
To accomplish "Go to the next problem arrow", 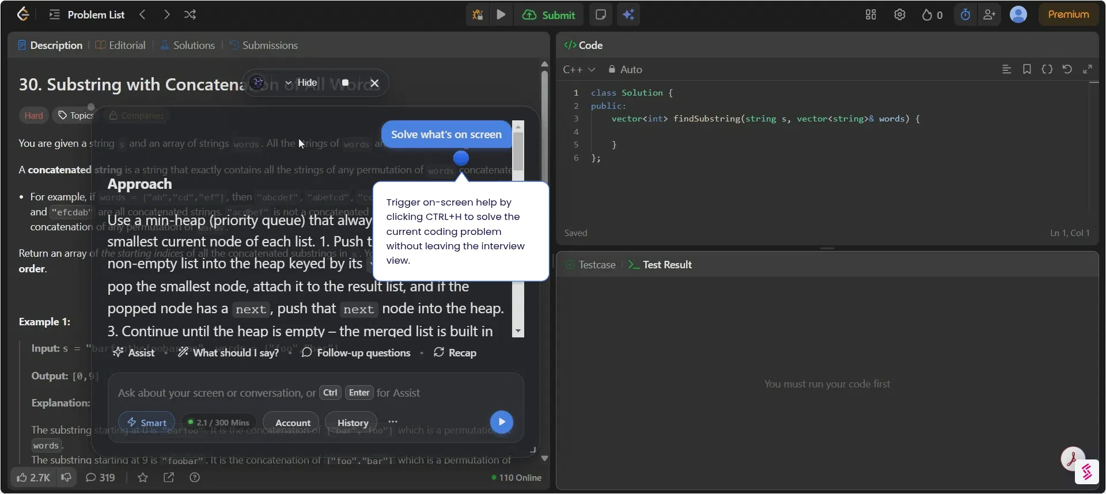I will [166, 14].
